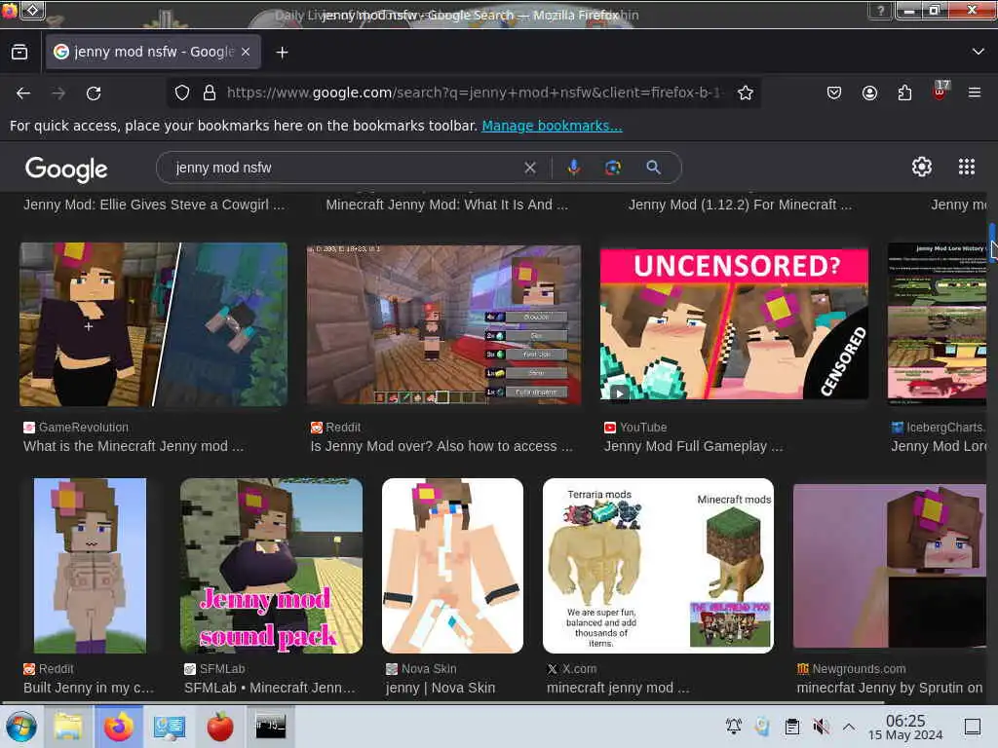Viewport: 998px width, 748px height.
Task: Start Google voice search via microphone
Action: (x=573, y=168)
